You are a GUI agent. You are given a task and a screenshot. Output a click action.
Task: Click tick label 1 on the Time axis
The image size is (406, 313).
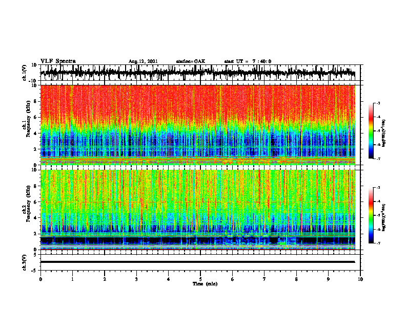tap(72, 279)
